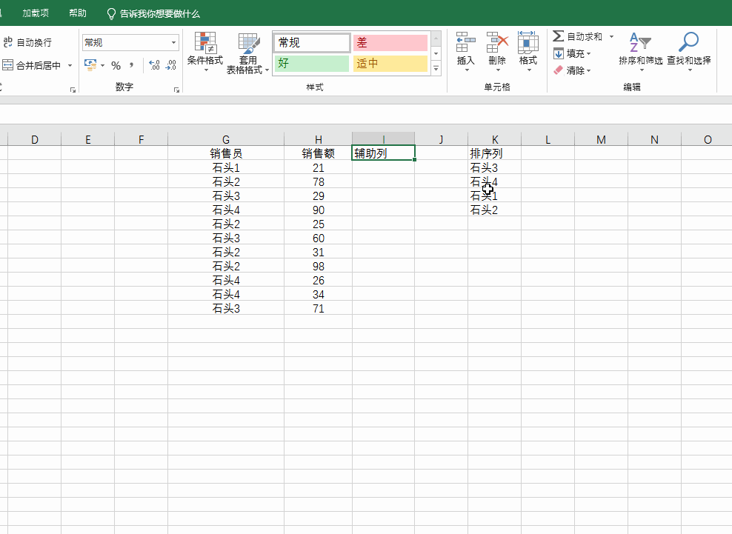Expand the cell styles gallery
Screen dimensions: 732x534
coord(436,68)
